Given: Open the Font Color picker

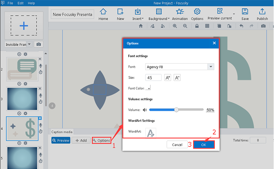Looking at the screenshot, I should [x=148, y=88].
